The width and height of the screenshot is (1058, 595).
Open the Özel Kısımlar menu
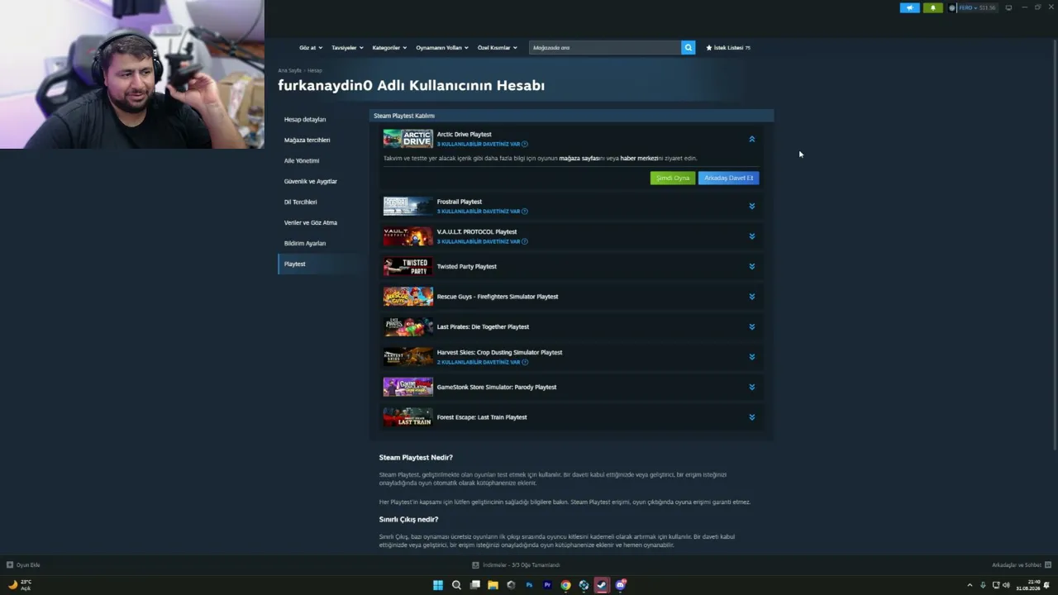498,48
